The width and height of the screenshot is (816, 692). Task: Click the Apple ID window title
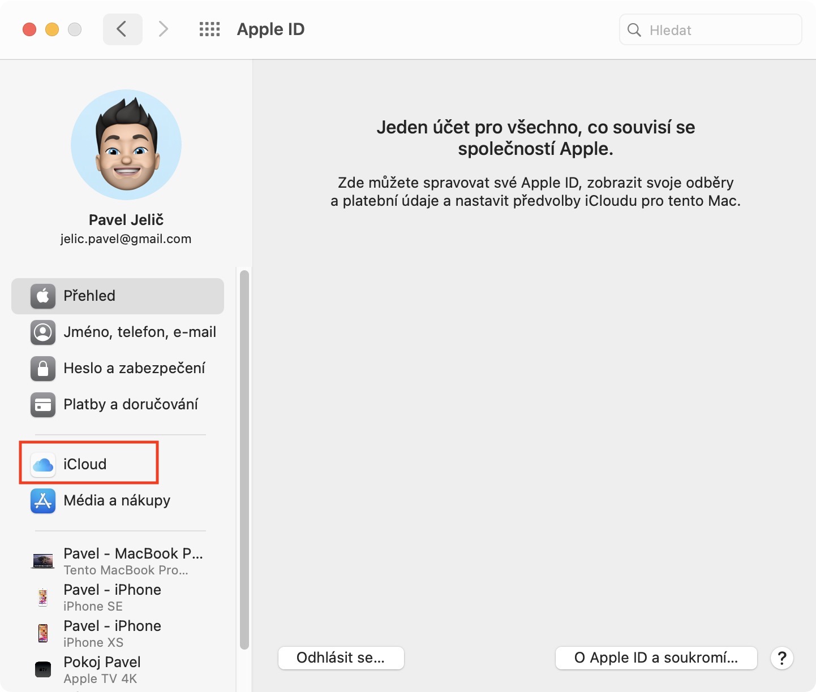pyautogui.click(x=271, y=29)
